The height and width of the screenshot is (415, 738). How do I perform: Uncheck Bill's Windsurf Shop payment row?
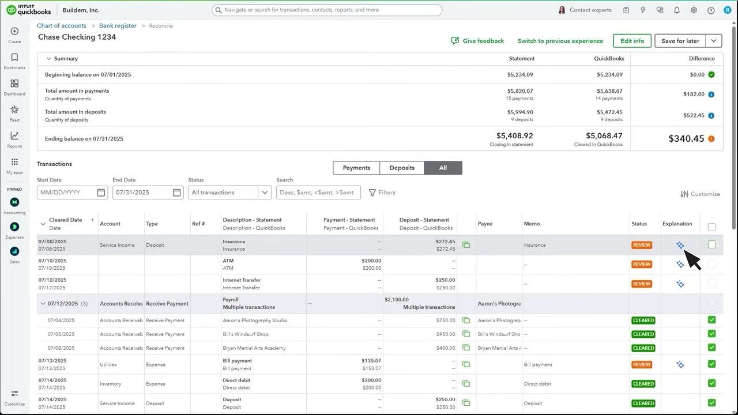[x=711, y=334]
